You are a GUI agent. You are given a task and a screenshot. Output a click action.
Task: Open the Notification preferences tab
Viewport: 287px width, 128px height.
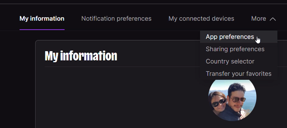coord(116,18)
